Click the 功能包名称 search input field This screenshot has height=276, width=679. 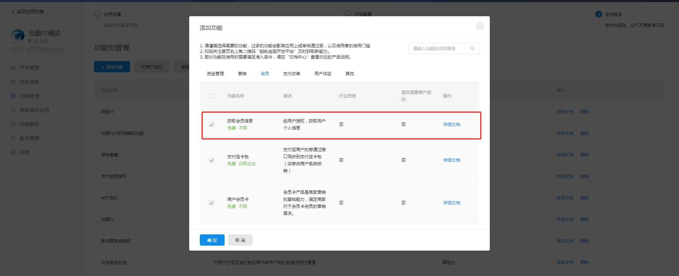(444, 48)
